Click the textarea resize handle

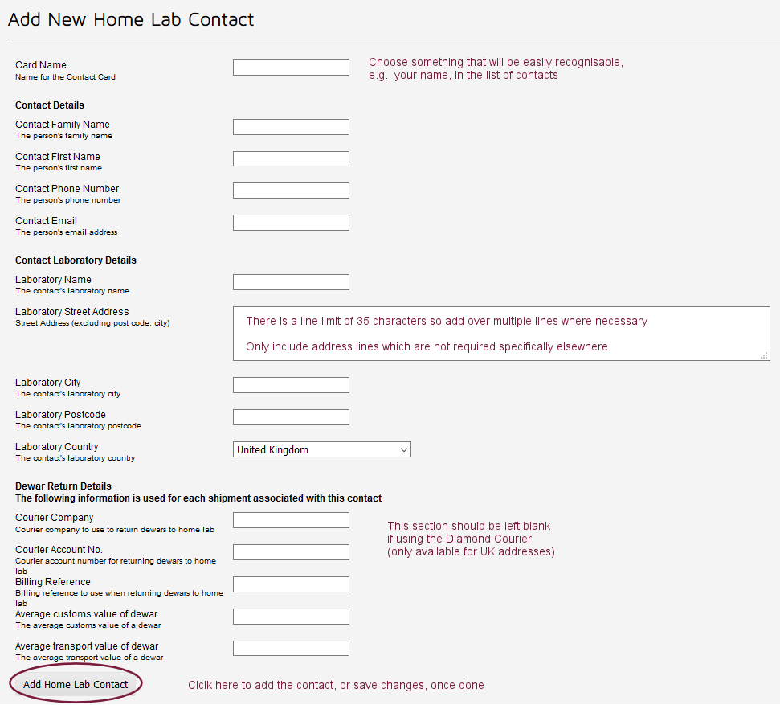pos(763,355)
